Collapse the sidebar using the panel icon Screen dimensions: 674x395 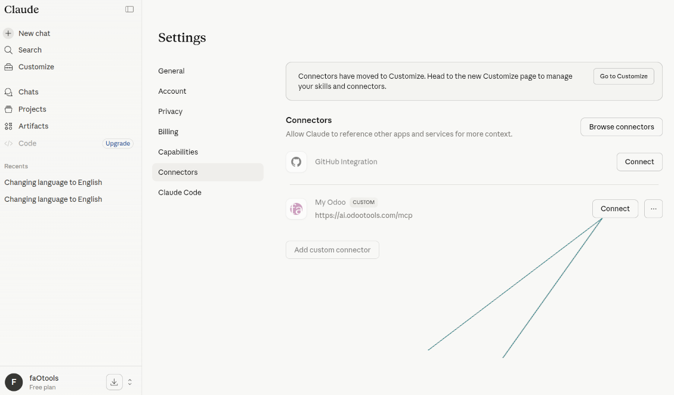tap(129, 10)
